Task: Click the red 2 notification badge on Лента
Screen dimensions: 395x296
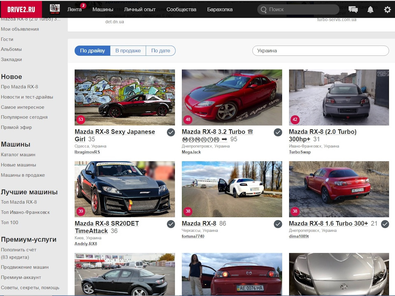Action: [83, 5]
